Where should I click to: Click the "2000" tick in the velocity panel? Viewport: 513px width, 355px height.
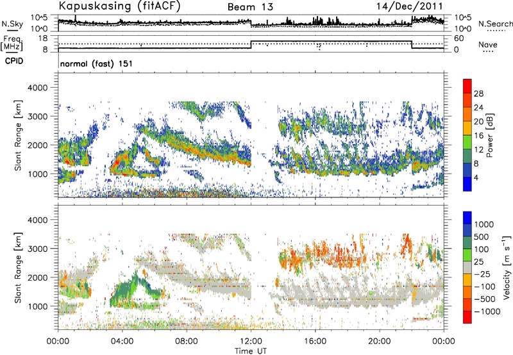point(37,277)
